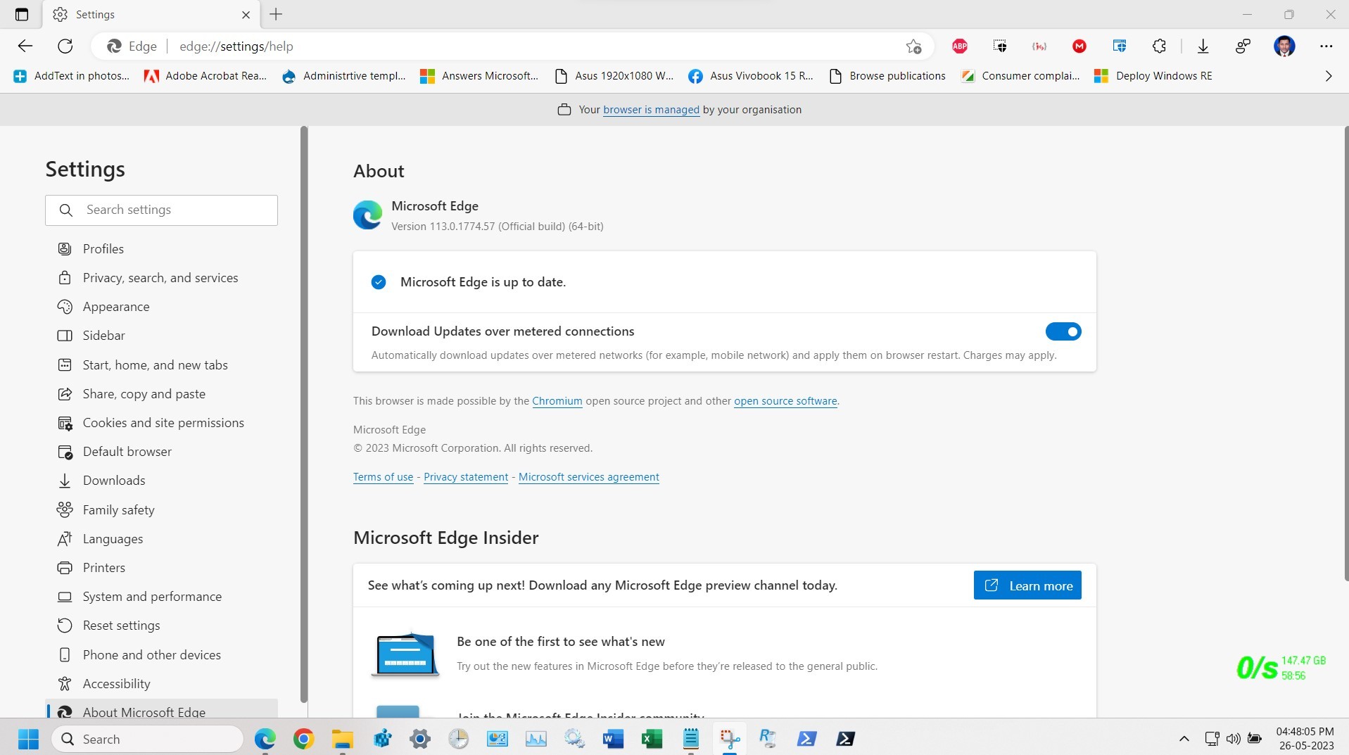Select About Microsoft Edge section

point(162,709)
